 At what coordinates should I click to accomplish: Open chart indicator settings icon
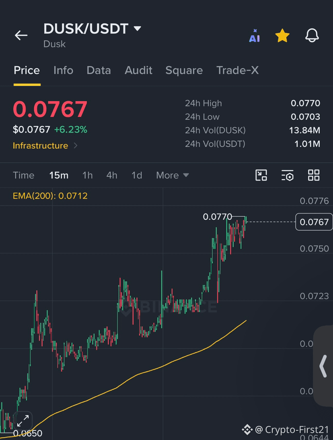[288, 175]
